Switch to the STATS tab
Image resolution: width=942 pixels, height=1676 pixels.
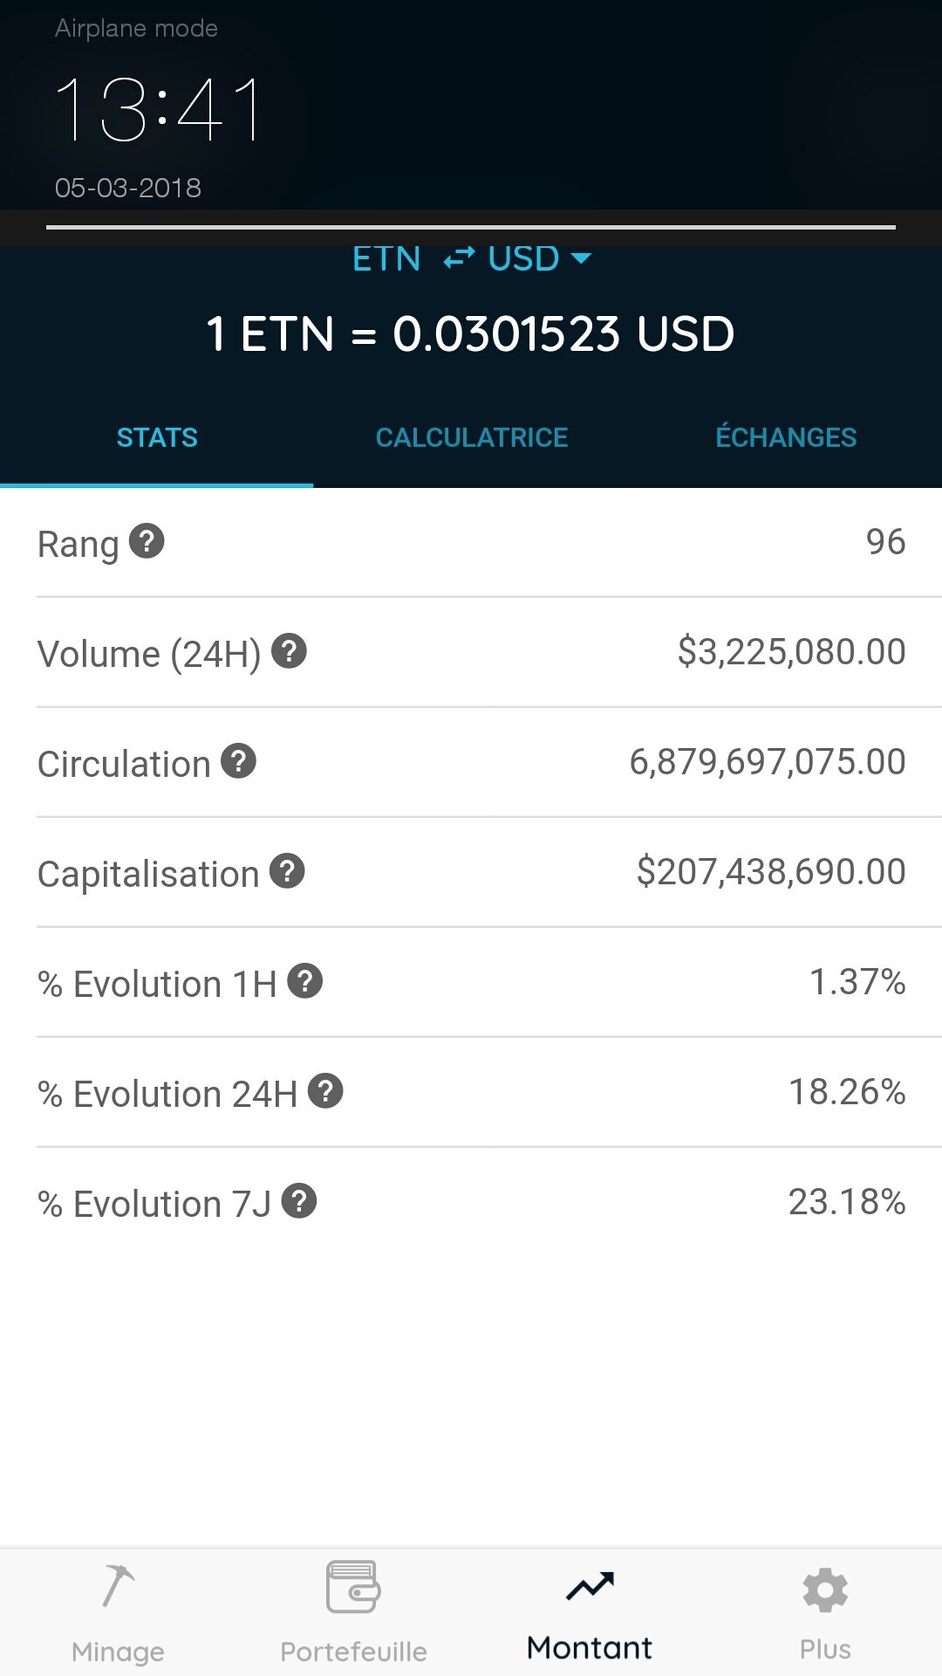tap(157, 437)
